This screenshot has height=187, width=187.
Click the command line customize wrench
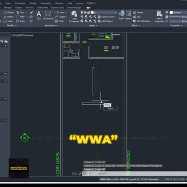point(80,174)
